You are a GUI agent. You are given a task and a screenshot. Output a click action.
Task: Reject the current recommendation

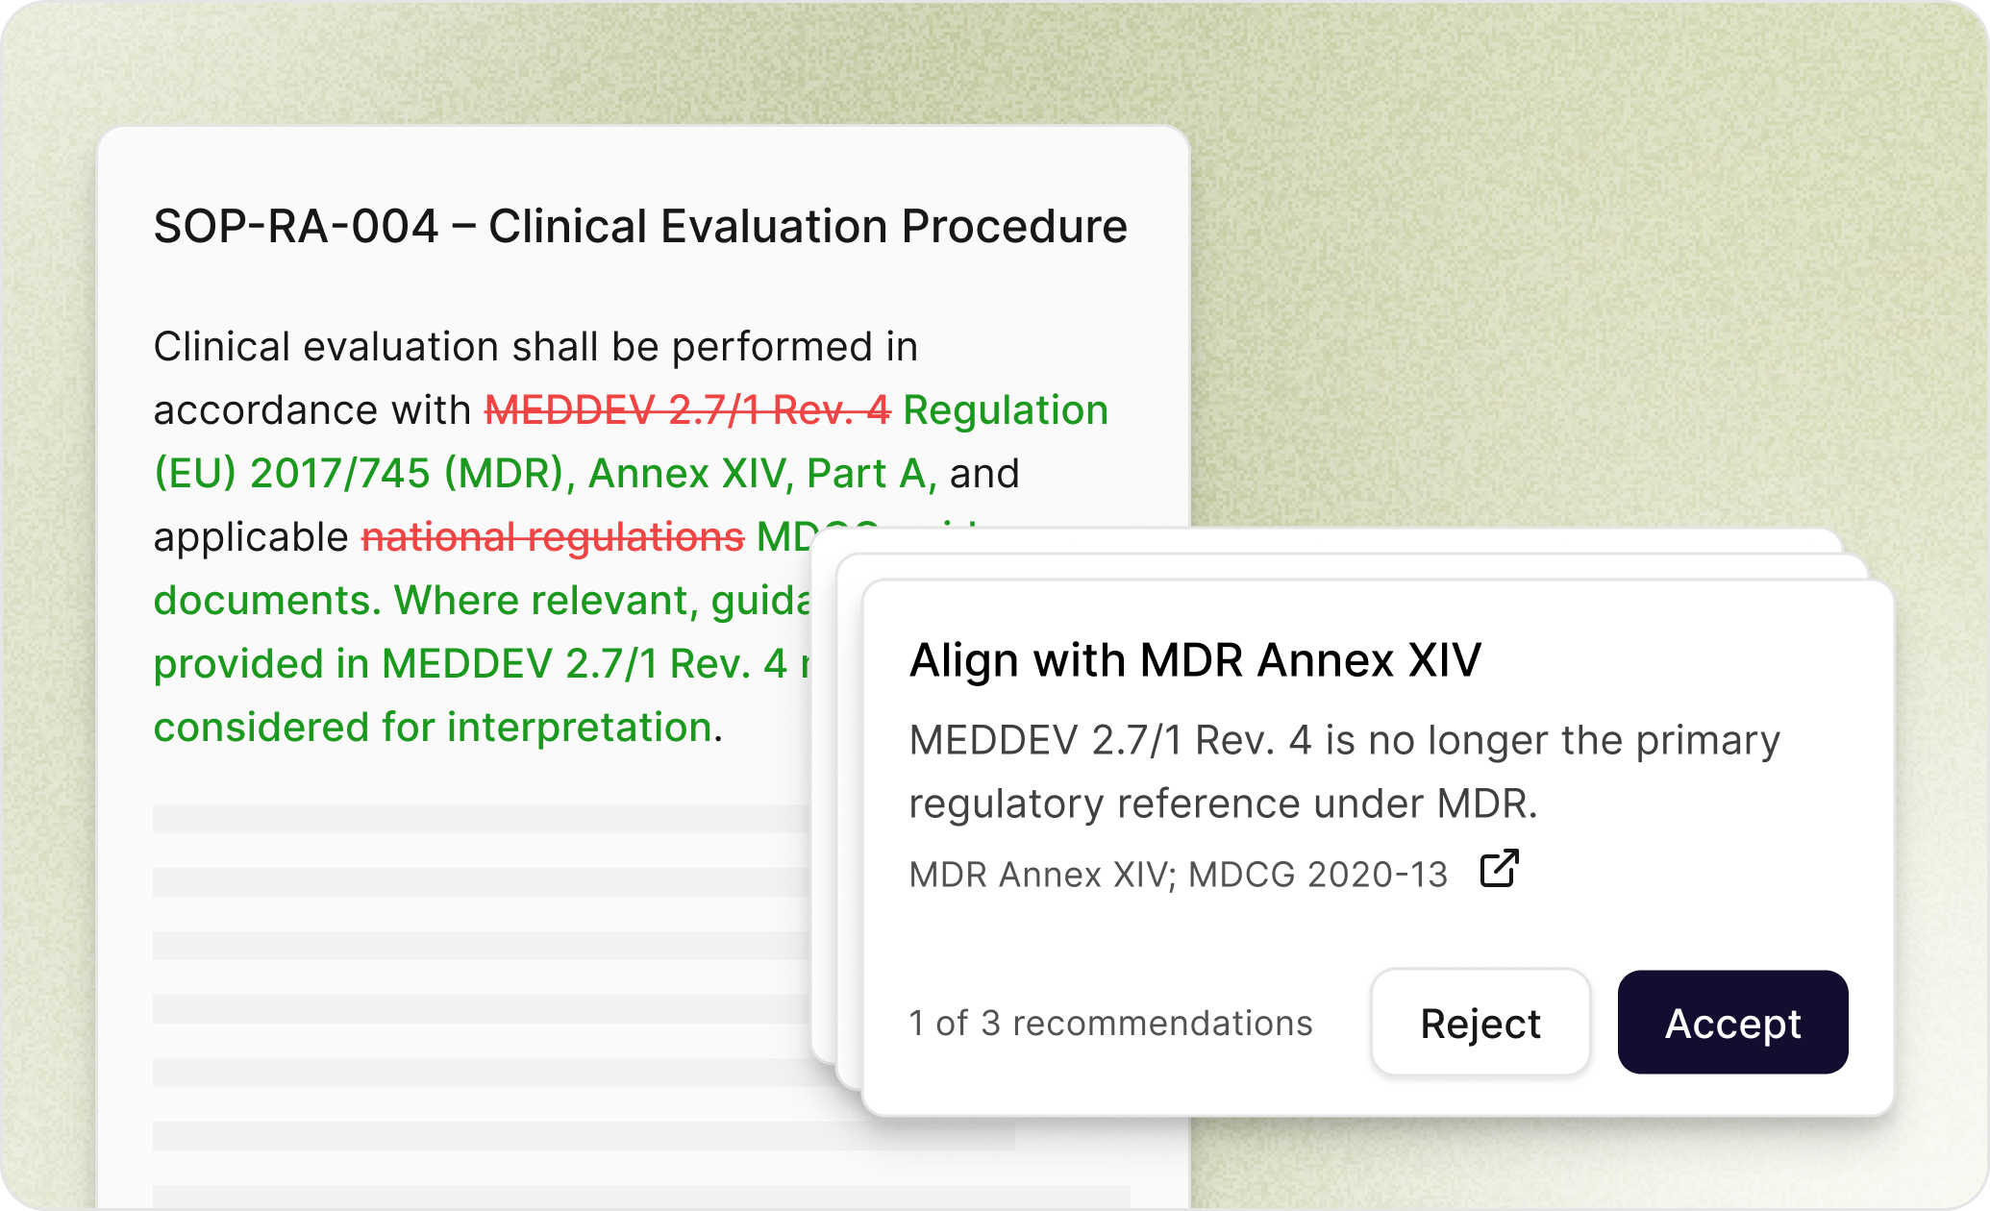click(x=1480, y=1023)
